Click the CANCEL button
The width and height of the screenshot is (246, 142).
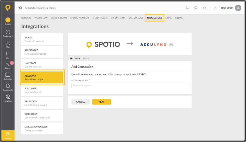[80, 102]
